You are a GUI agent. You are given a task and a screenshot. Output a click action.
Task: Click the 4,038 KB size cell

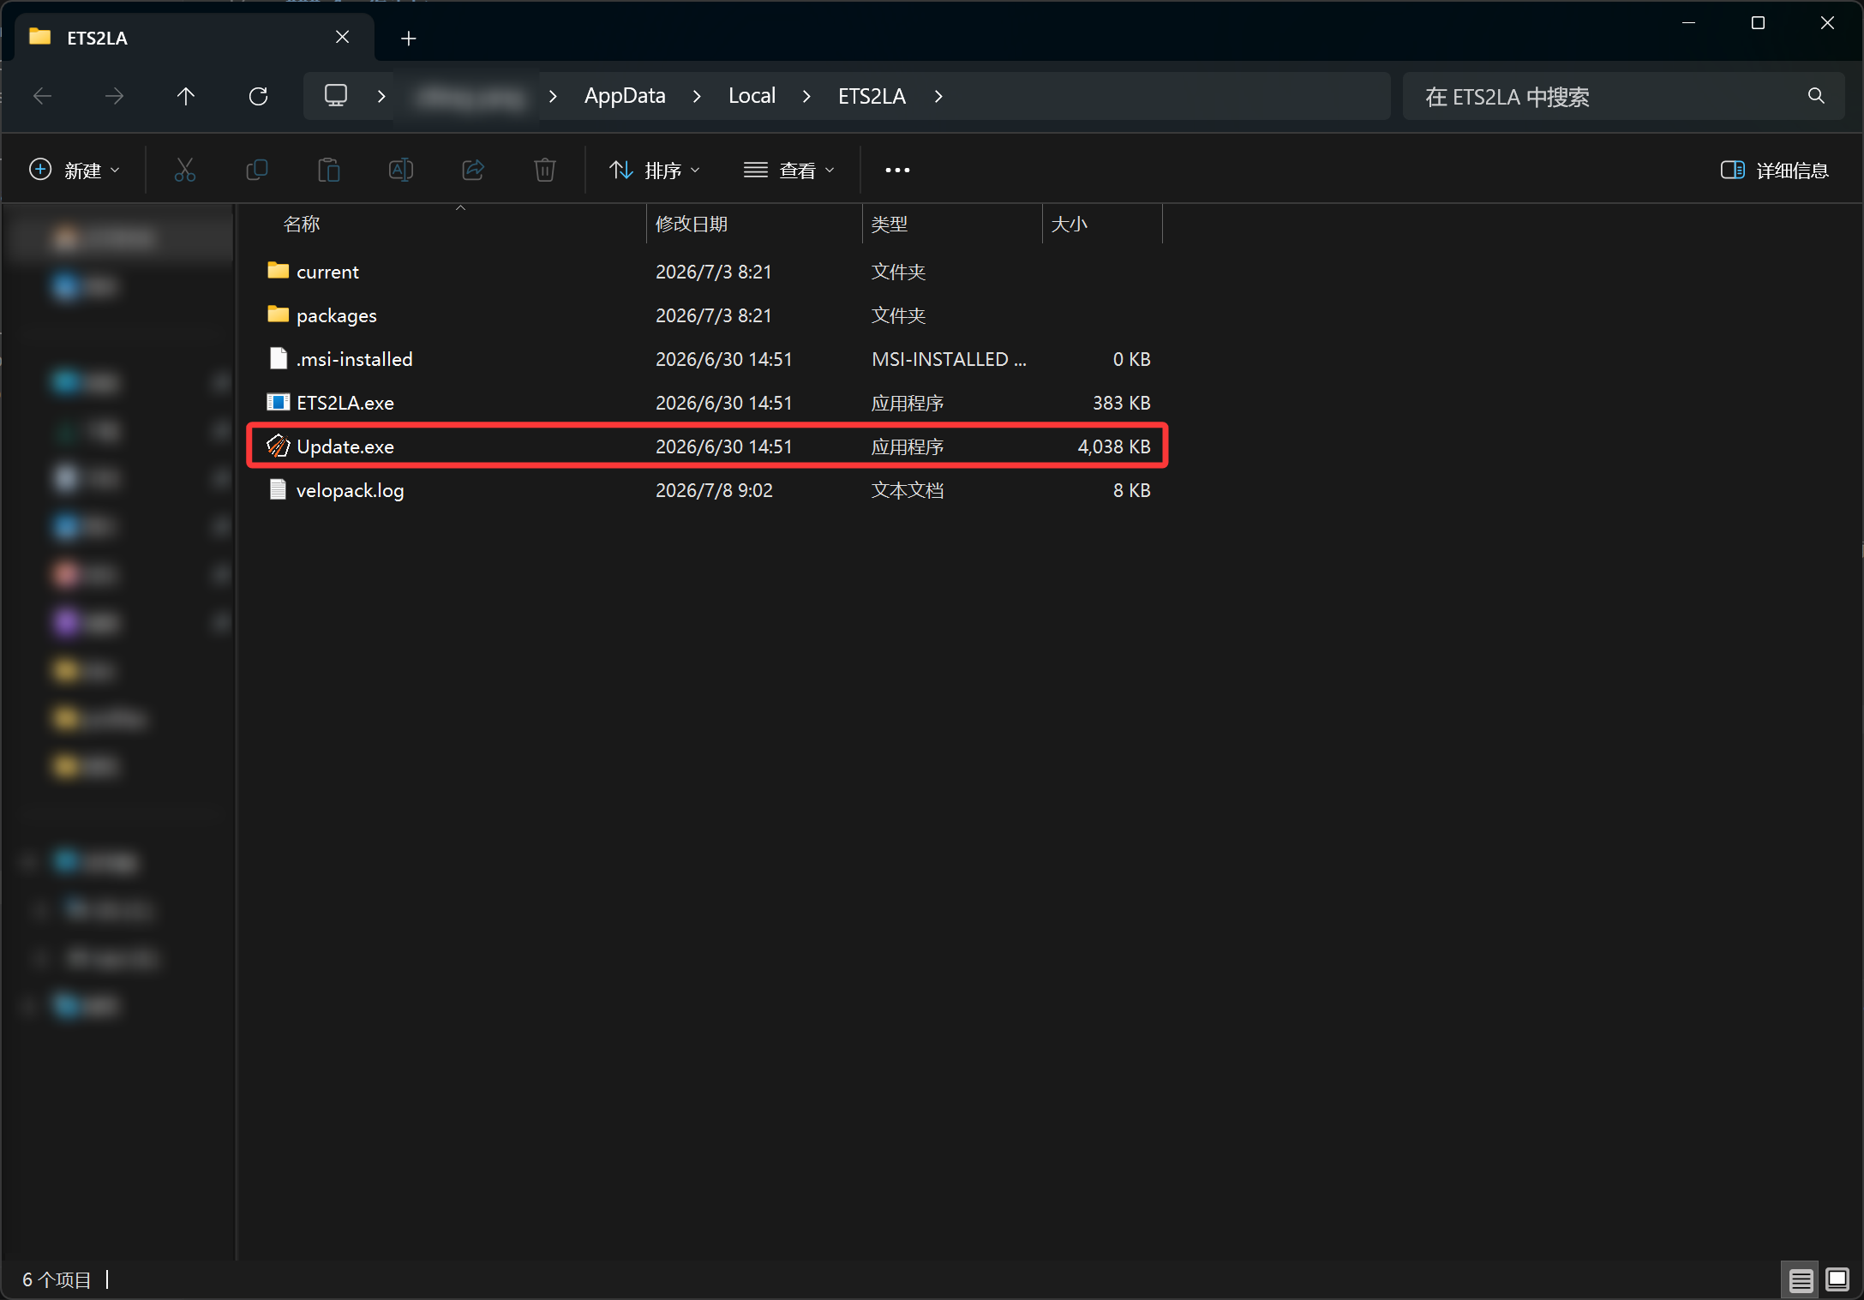(x=1113, y=446)
